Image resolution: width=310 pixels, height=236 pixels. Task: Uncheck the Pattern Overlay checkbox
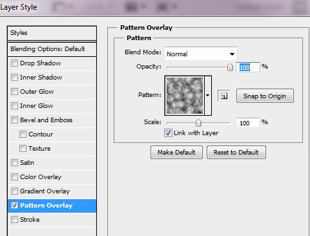14,206
